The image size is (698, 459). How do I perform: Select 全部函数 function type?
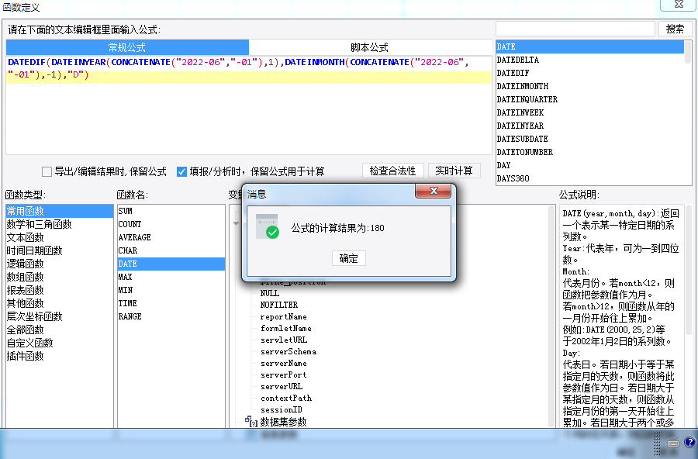tap(60, 330)
